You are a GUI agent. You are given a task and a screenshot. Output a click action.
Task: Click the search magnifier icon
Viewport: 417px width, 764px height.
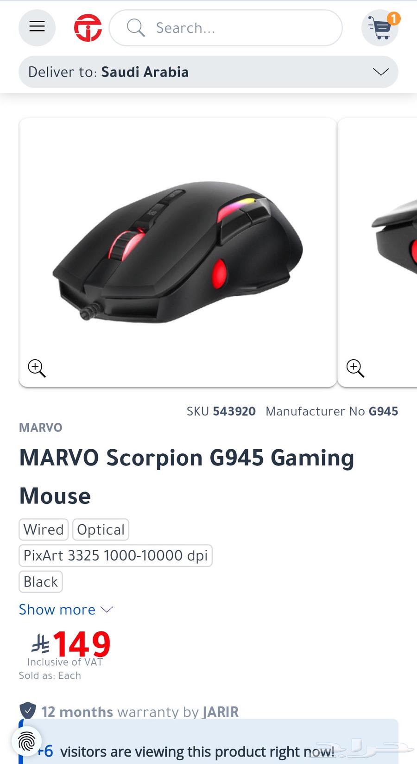135,28
